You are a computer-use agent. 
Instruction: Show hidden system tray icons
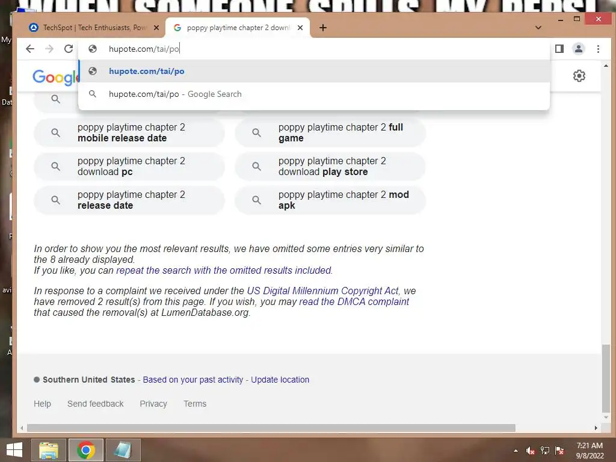point(516,451)
